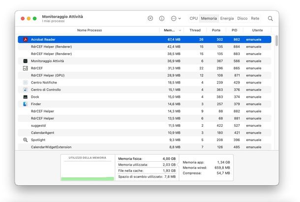Viewport: 300px width, 202px height.
Task: Sort by the Mem... column header
Action: (x=169, y=30)
